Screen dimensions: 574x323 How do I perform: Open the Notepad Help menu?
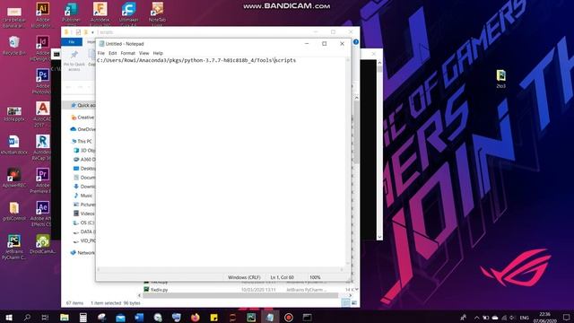pyautogui.click(x=158, y=53)
